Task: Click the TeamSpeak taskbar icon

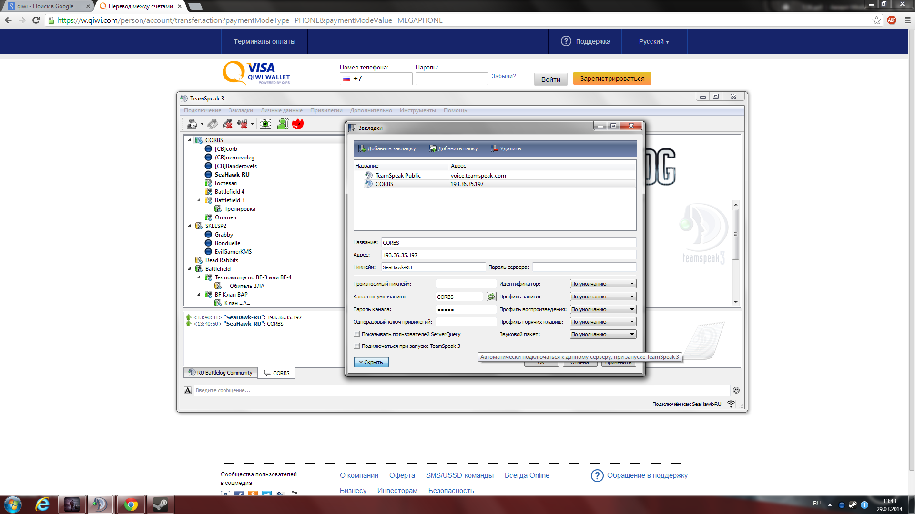Action: [100, 504]
